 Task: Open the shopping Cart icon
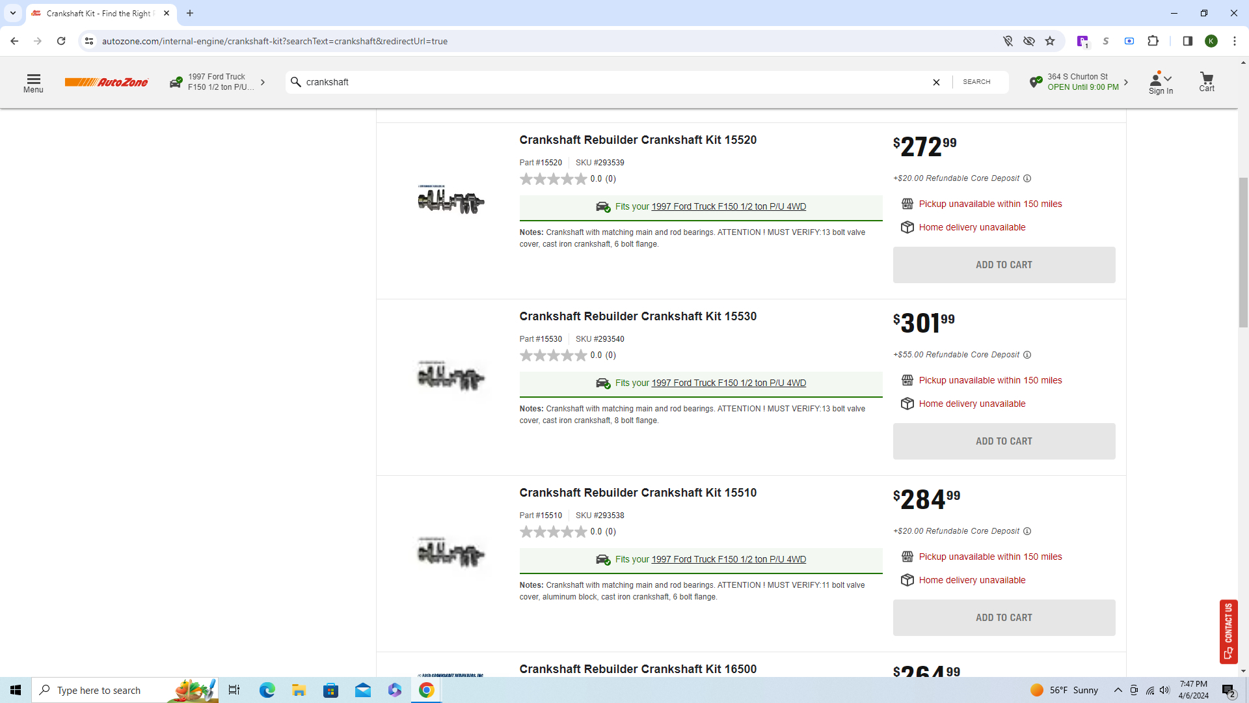1206,82
